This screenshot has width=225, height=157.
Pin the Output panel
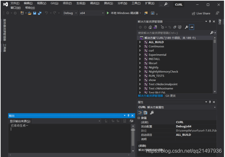coord(128,116)
